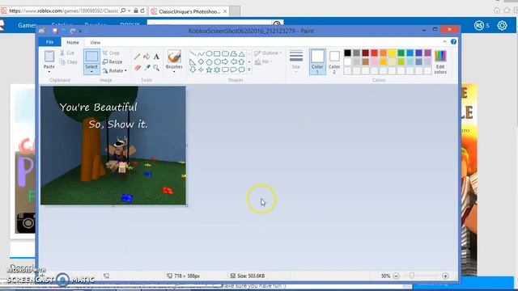This screenshot has width=518, height=291.
Task: Switch to the View ribbon tab
Action: pos(96,42)
